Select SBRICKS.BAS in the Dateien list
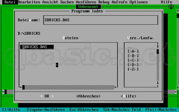Screen dimensions: 179x112 pyautogui.click(x=37, y=47)
